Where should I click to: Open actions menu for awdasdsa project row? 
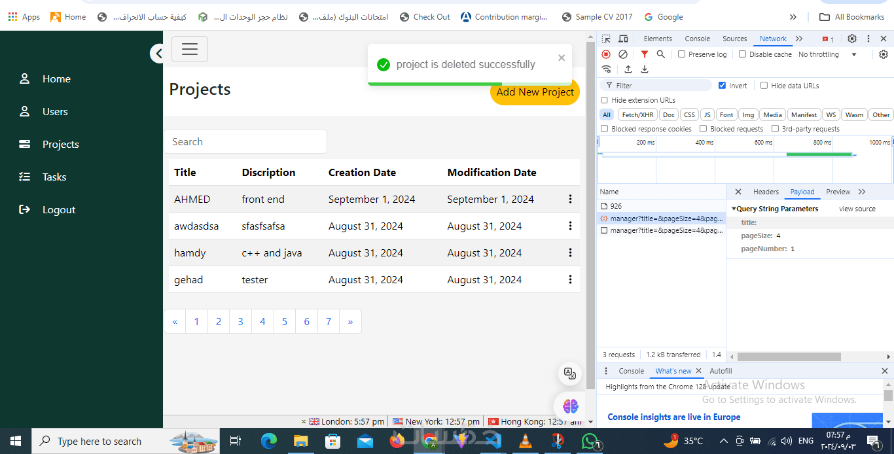570,226
